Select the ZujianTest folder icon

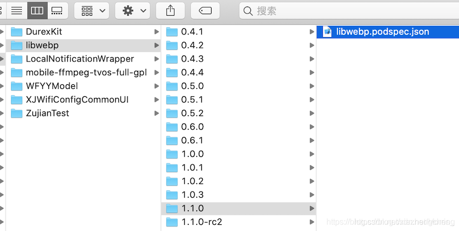(17, 113)
